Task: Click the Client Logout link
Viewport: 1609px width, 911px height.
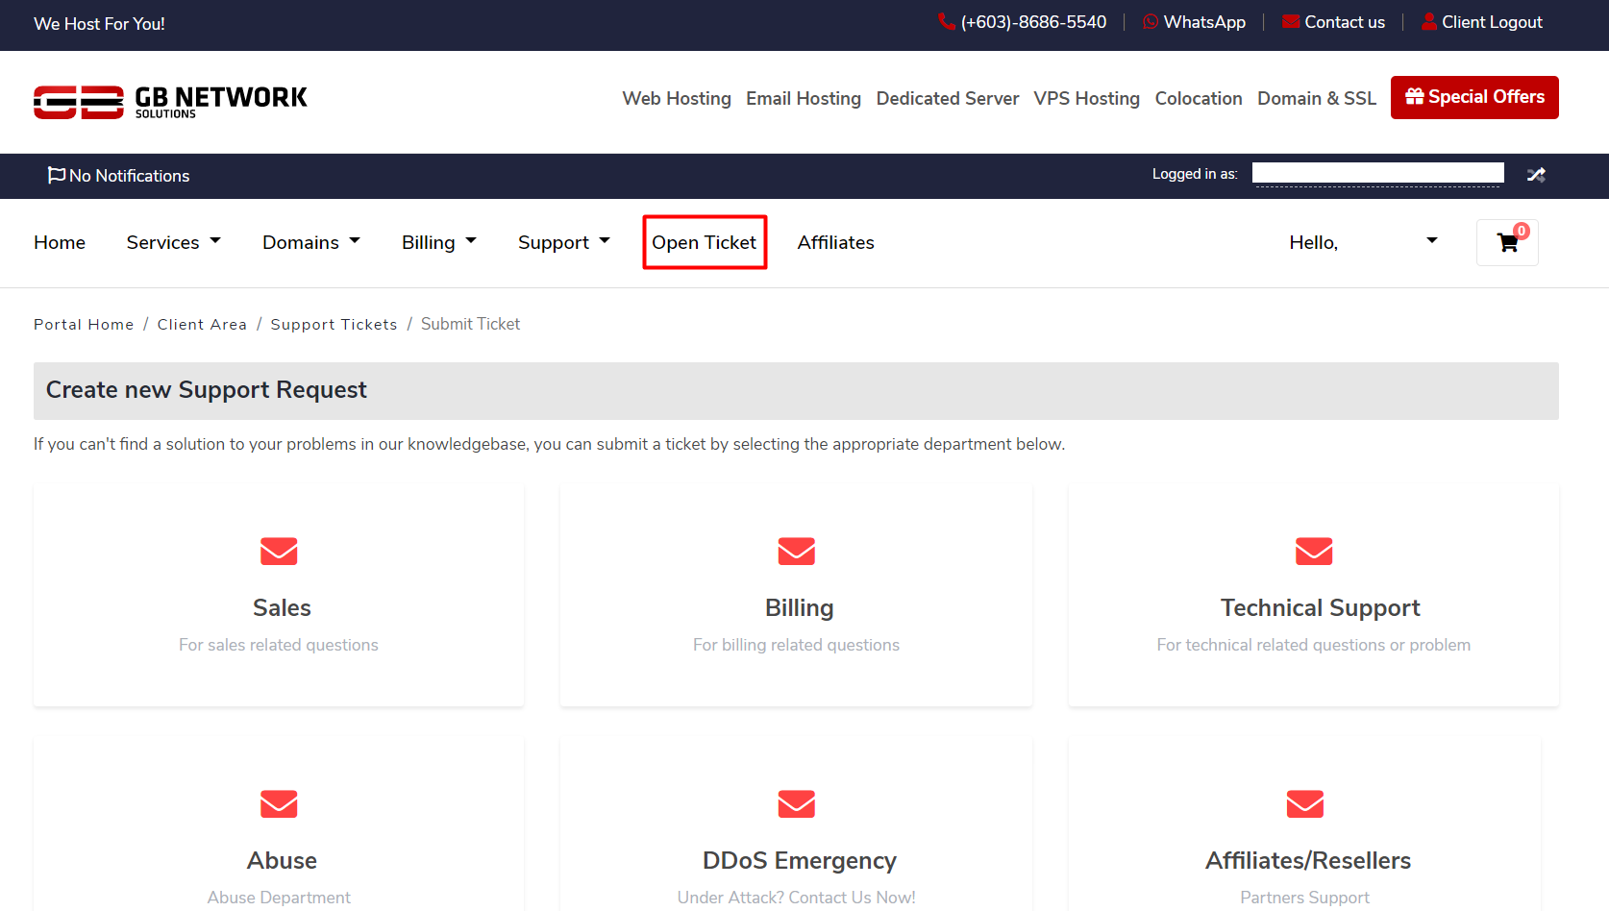Action: [1481, 22]
